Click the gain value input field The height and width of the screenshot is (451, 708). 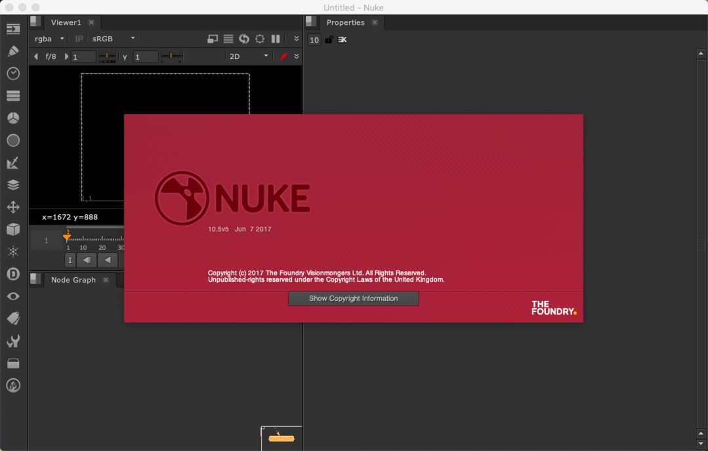click(x=83, y=57)
